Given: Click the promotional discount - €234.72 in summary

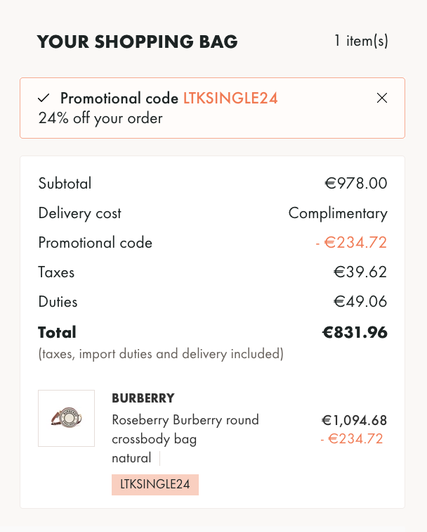Looking at the screenshot, I should [x=351, y=242].
